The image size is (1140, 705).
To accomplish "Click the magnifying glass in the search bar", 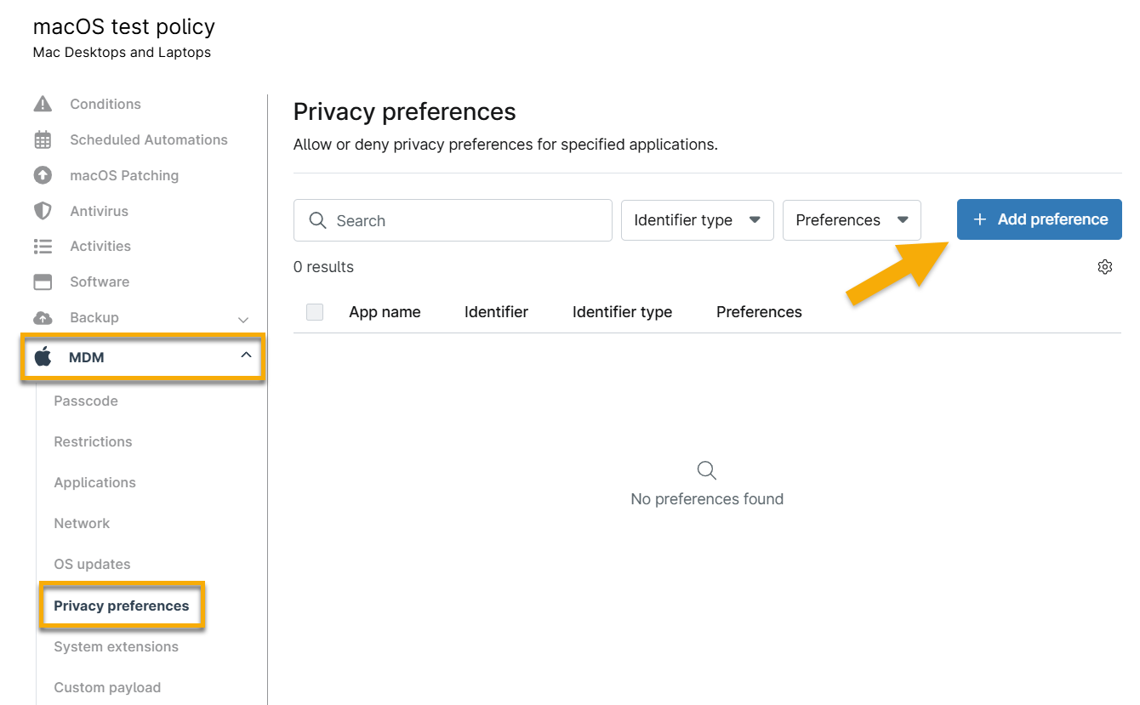I will coord(317,219).
